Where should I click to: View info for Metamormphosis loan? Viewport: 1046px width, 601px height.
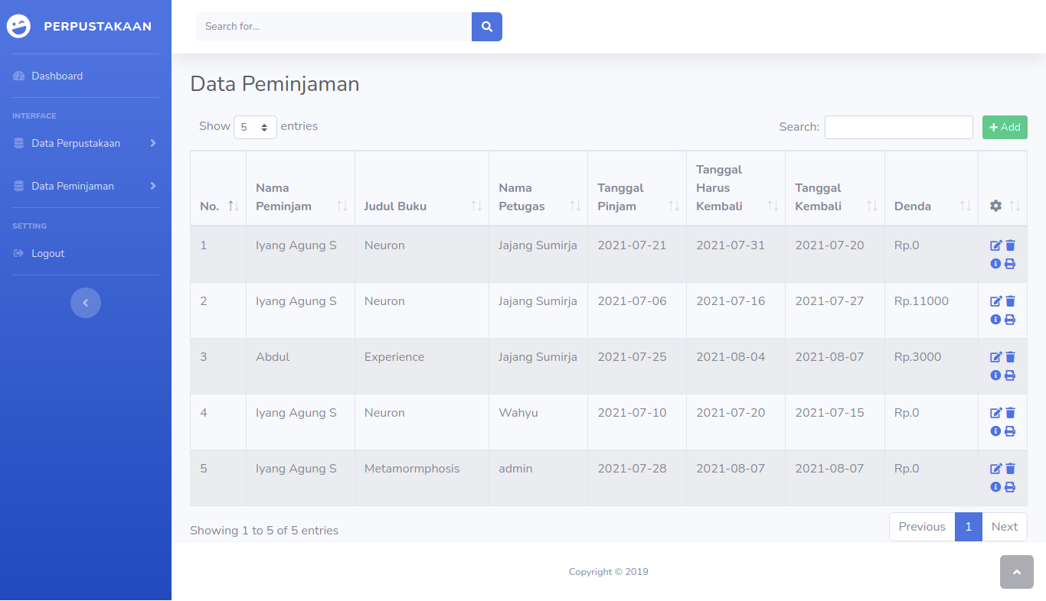tap(995, 487)
